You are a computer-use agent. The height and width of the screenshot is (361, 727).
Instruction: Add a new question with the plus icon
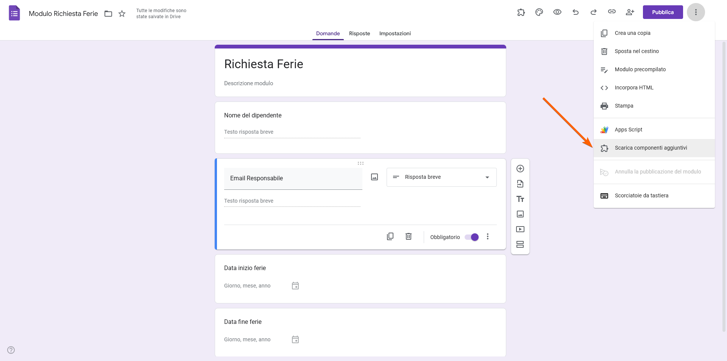click(x=520, y=169)
